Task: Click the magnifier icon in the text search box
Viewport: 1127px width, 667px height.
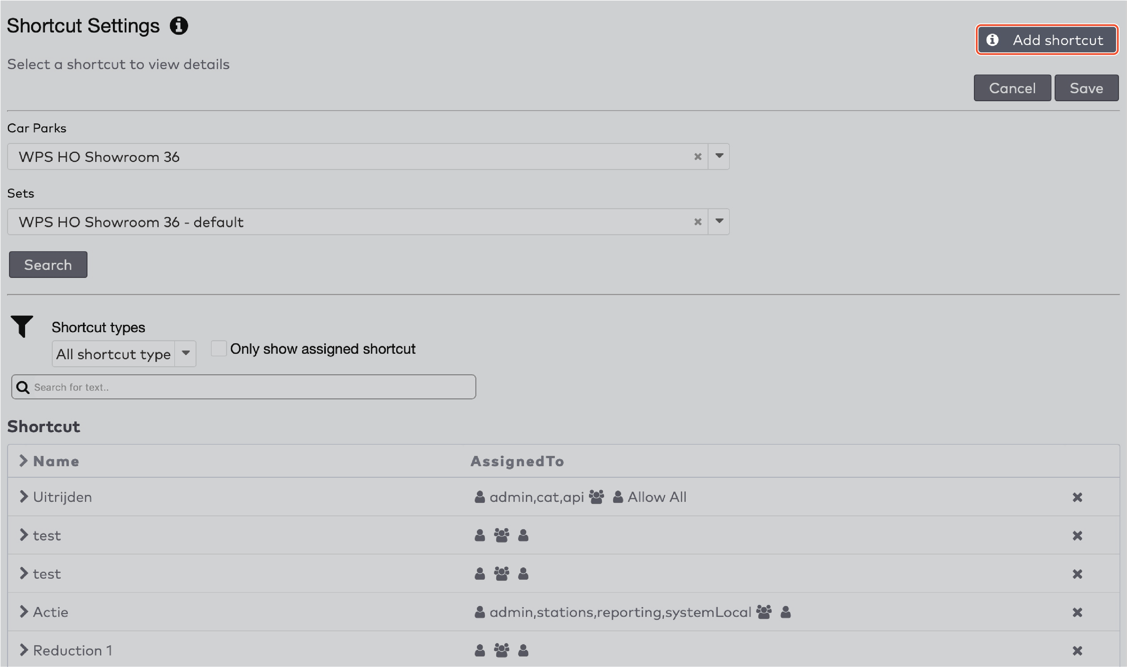Action: (23, 387)
